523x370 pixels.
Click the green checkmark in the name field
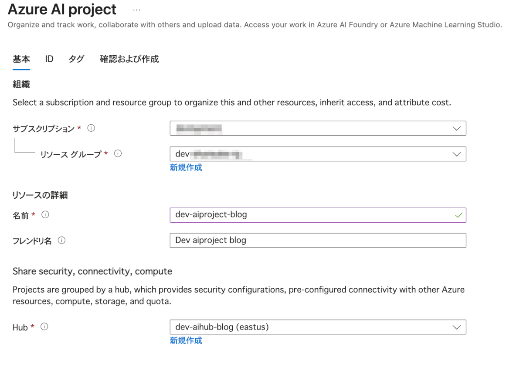click(x=458, y=215)
